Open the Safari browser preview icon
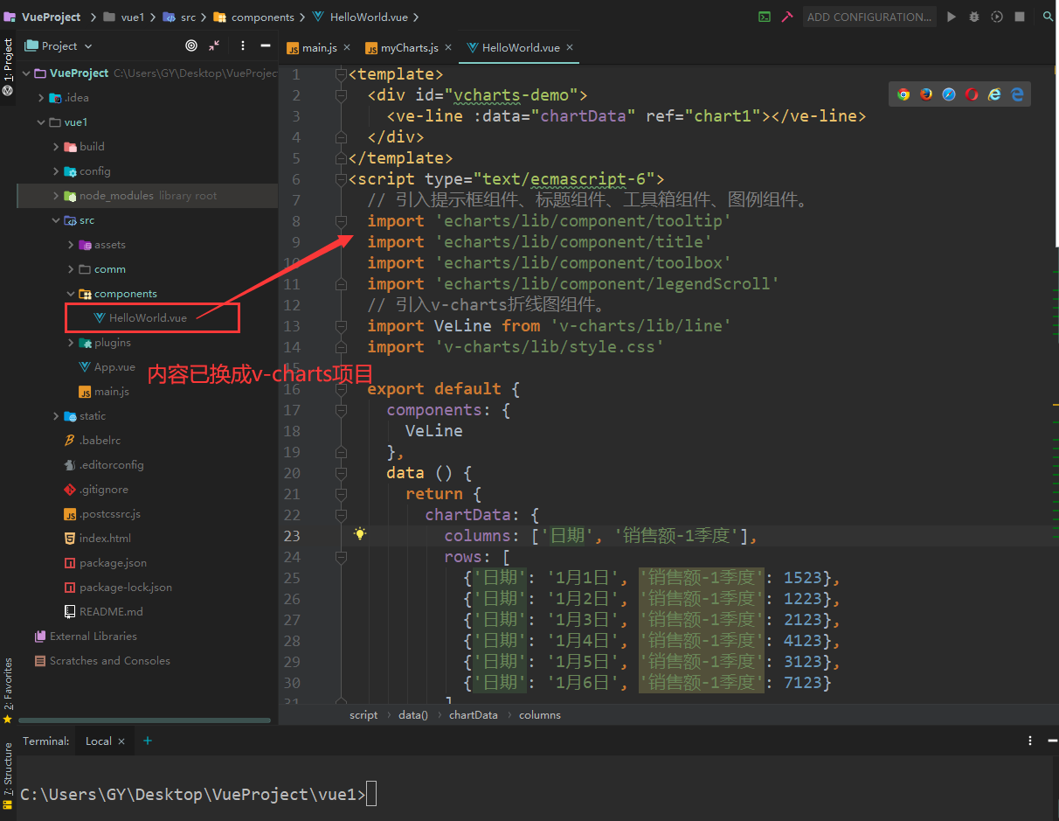1059x821 pixels. pos(949,94)
